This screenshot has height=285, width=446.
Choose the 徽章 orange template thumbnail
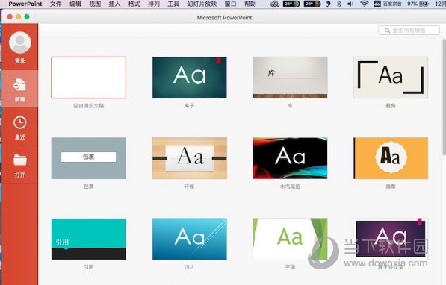coord(391,158)
